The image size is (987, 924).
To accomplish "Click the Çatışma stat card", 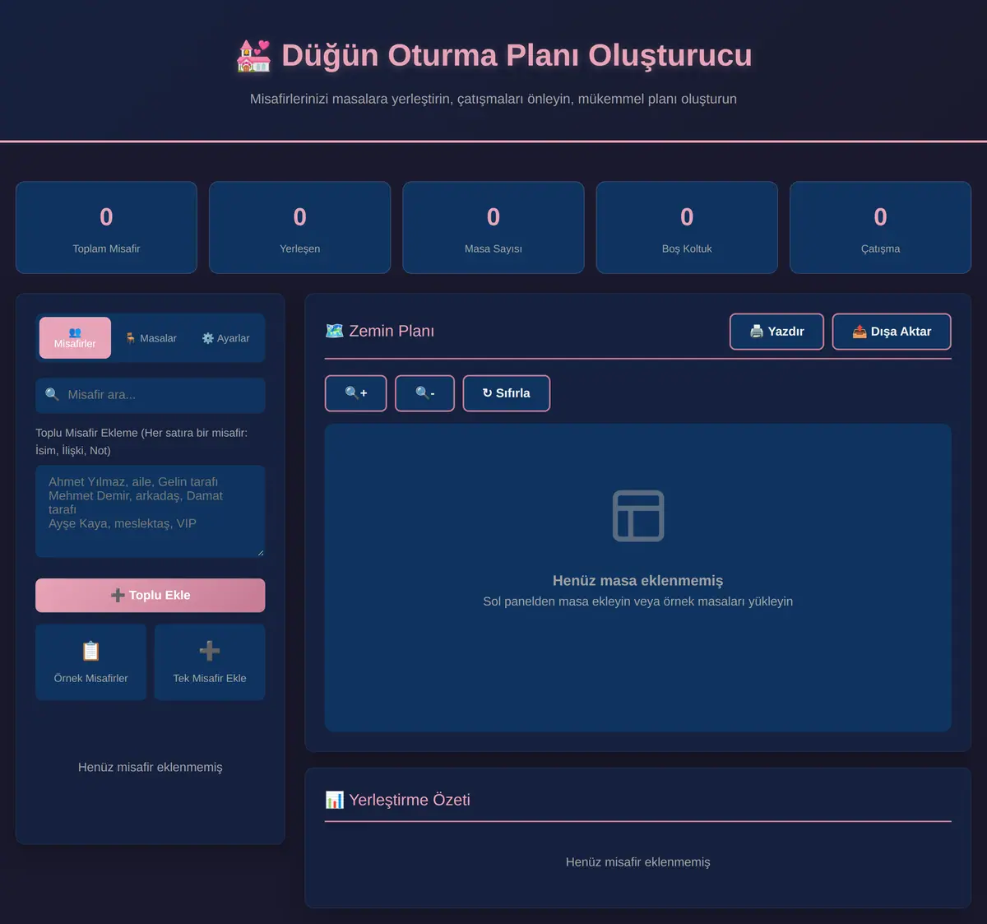I will tap(880, 228).
